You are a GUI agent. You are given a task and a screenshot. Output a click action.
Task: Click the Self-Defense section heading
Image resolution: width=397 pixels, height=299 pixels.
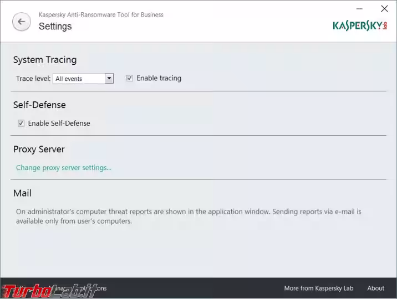[39, 105]
